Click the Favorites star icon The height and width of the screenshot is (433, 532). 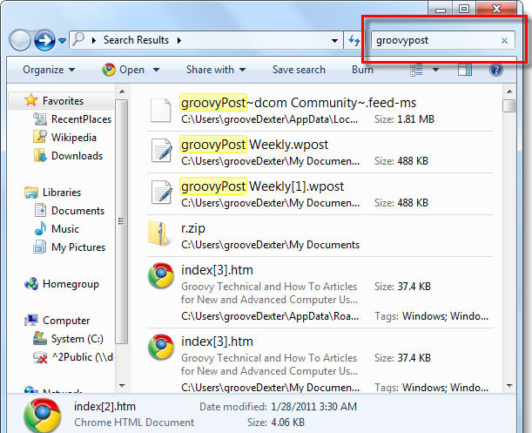pyautogui.click(x=30, y=100)
